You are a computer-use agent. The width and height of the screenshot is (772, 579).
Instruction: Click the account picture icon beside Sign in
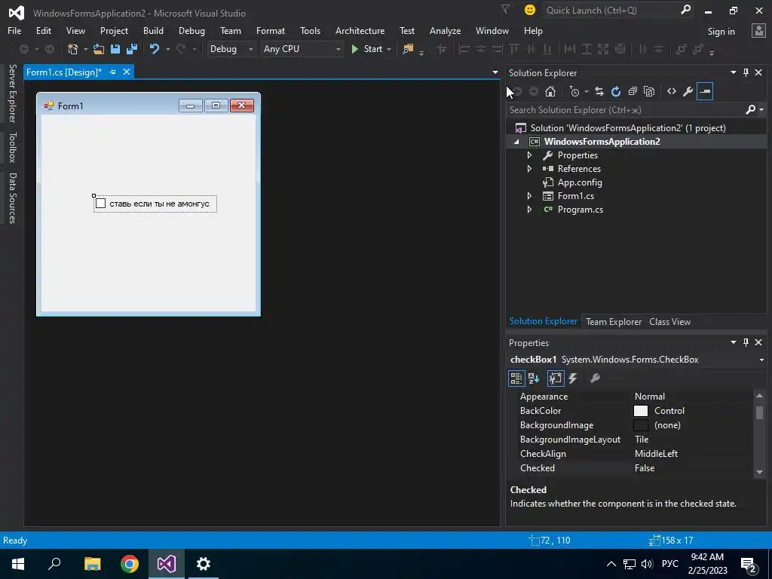pyautogui.click(x=758, y=30)
